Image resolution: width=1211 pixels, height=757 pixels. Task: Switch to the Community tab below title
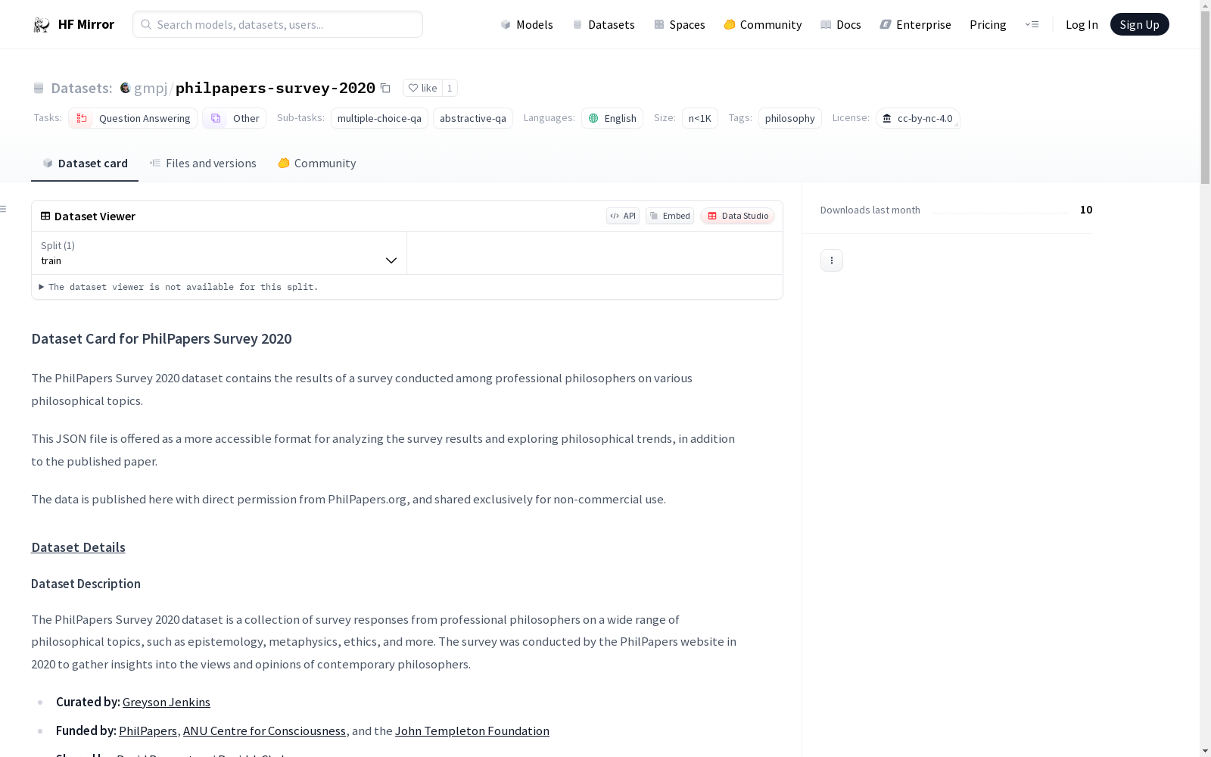click(317, 163)
